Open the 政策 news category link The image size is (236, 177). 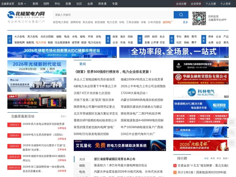pyautogui.click(x=115, y=37)
